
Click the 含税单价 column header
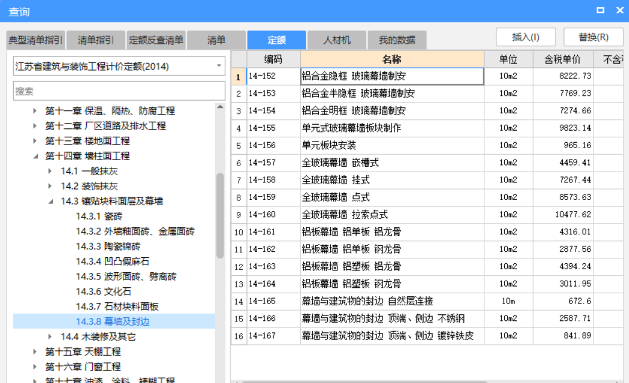tap(563, 60)
